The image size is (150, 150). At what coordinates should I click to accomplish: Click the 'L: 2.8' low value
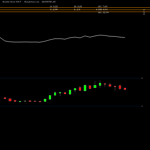pos(77,10)
